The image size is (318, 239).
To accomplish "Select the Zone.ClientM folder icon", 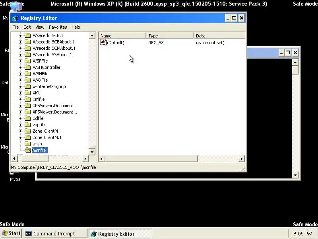I will click(27, 131).
